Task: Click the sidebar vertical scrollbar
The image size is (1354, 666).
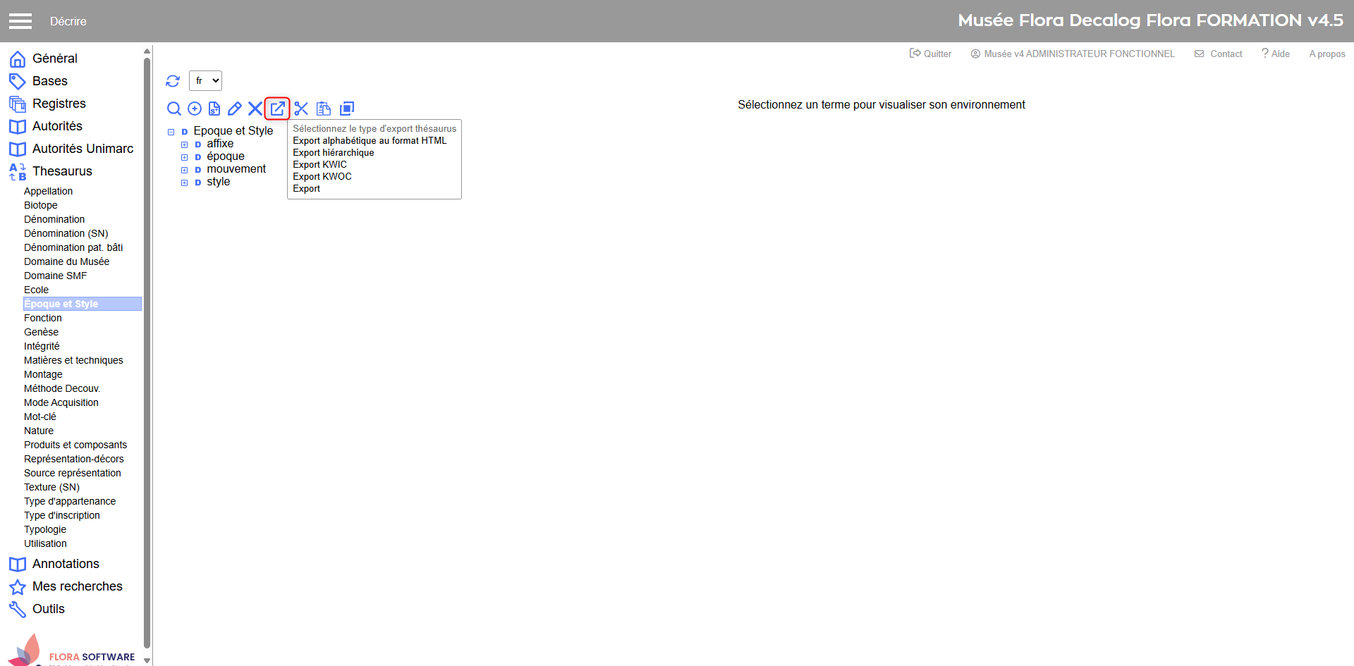Action: [x=147, y=352]
